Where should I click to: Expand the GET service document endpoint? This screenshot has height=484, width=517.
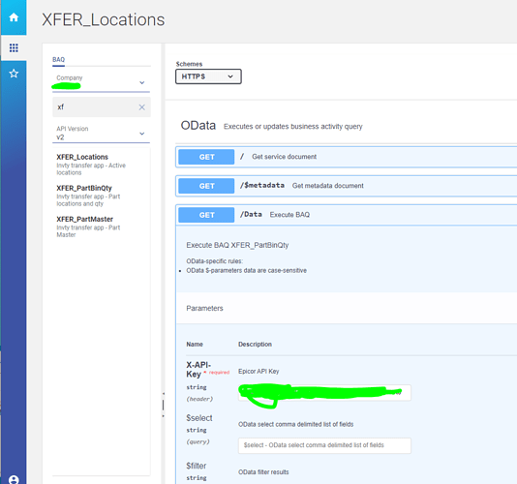(347, 157)
